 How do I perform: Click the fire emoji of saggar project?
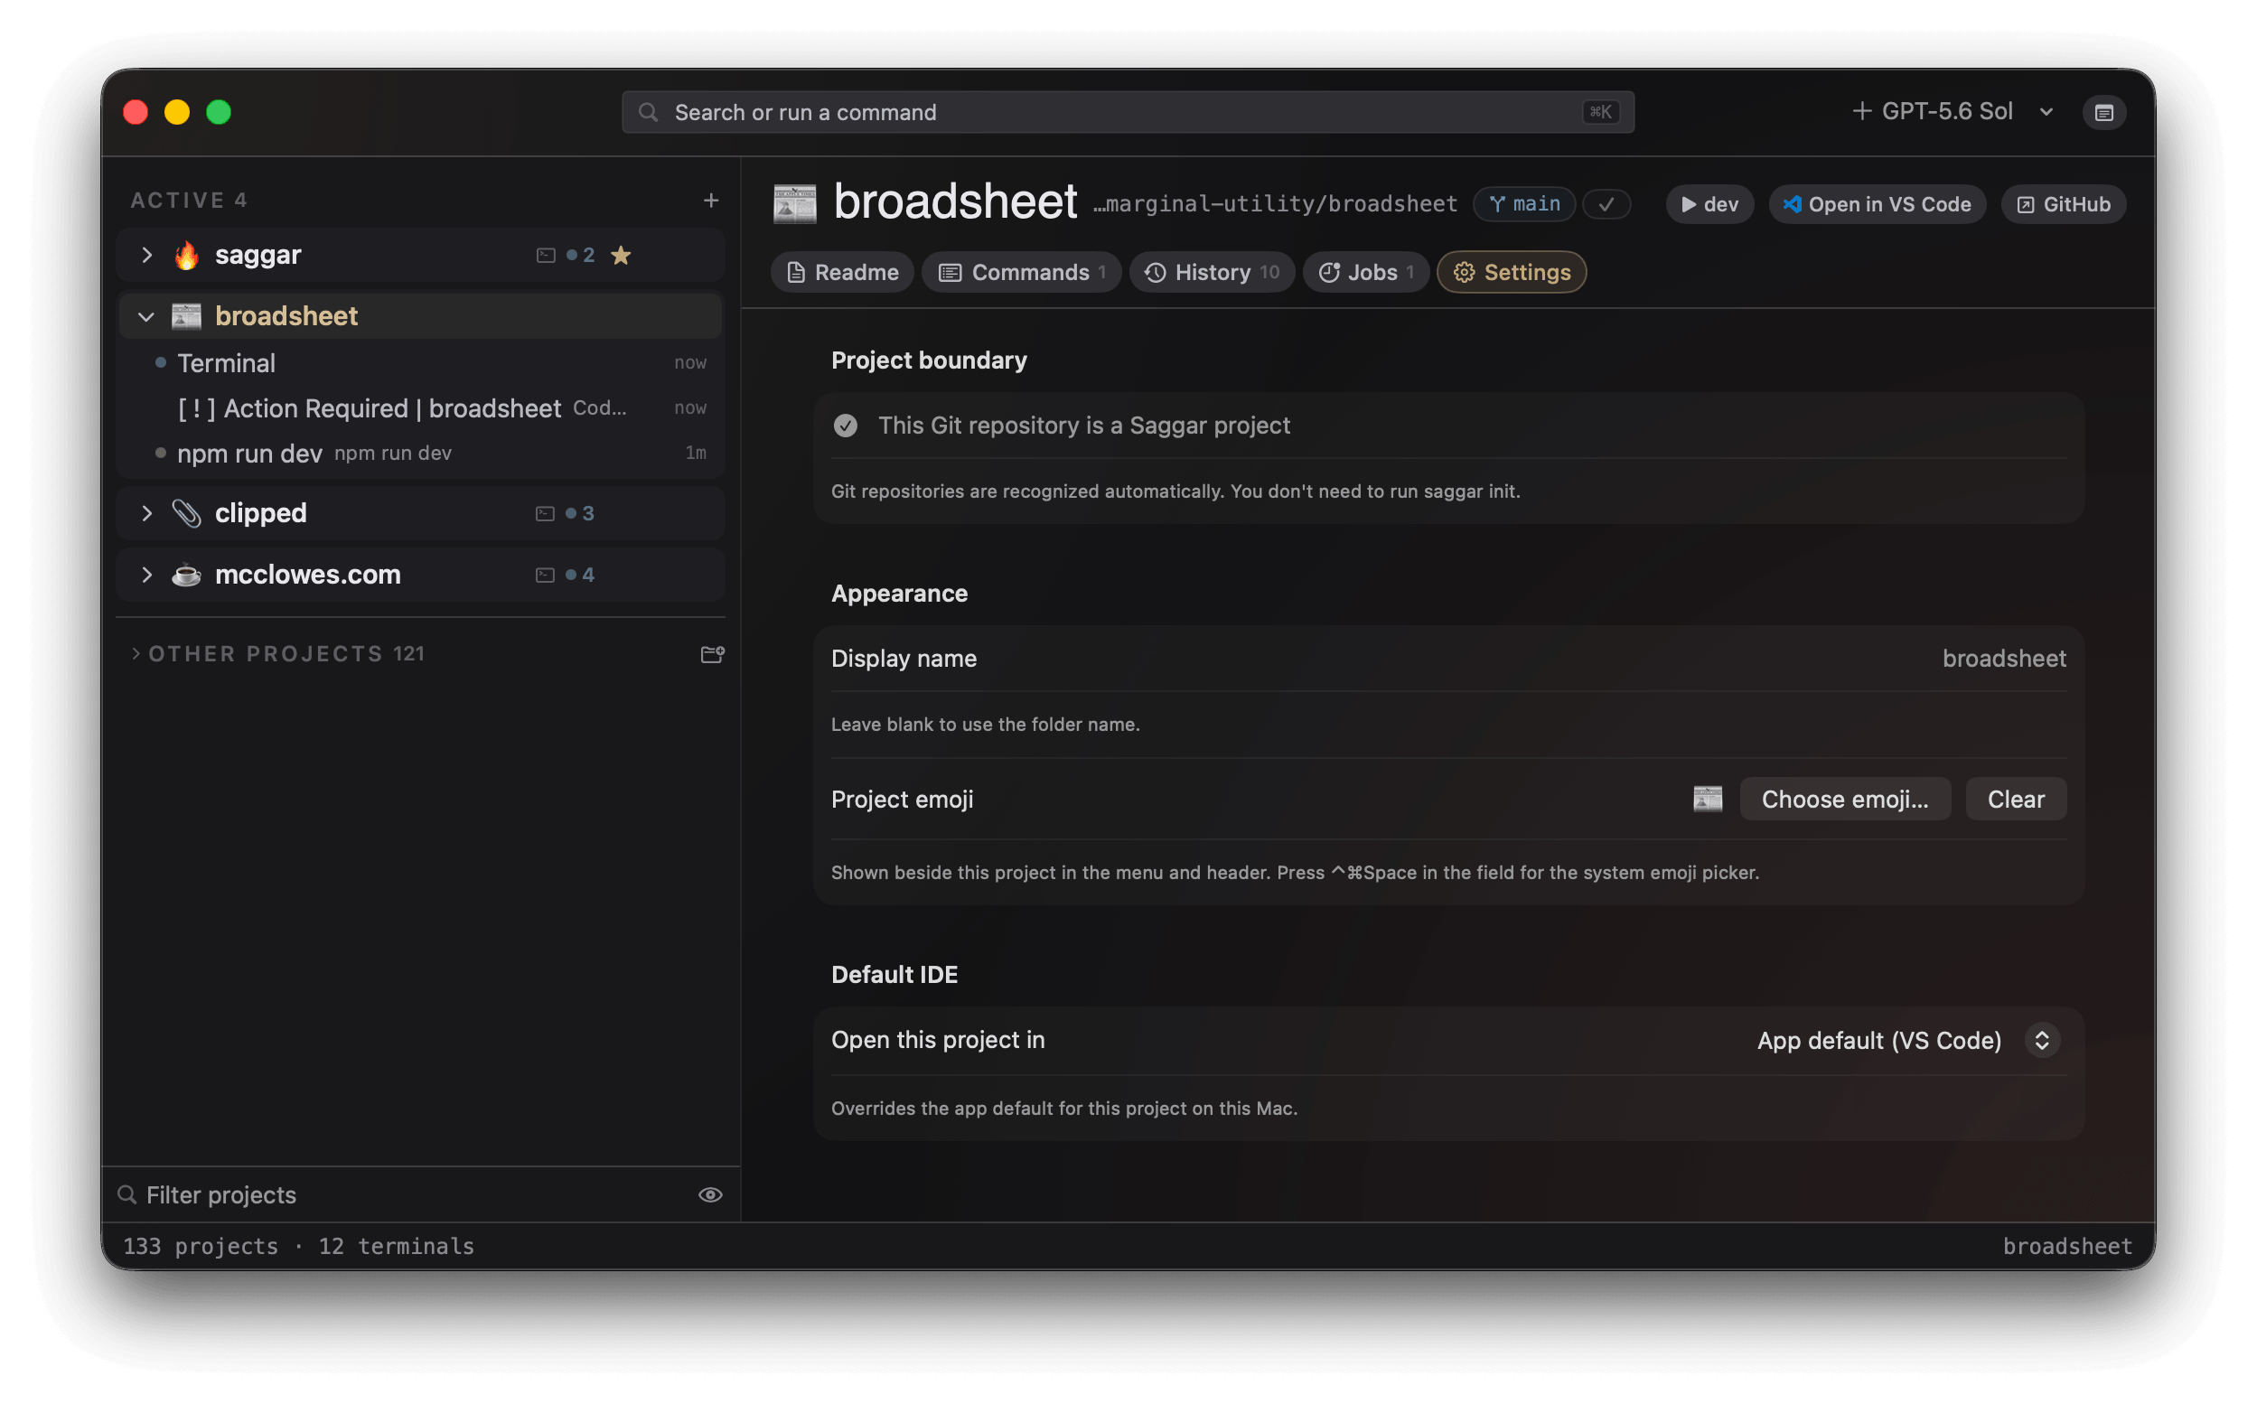pos(188,257)
